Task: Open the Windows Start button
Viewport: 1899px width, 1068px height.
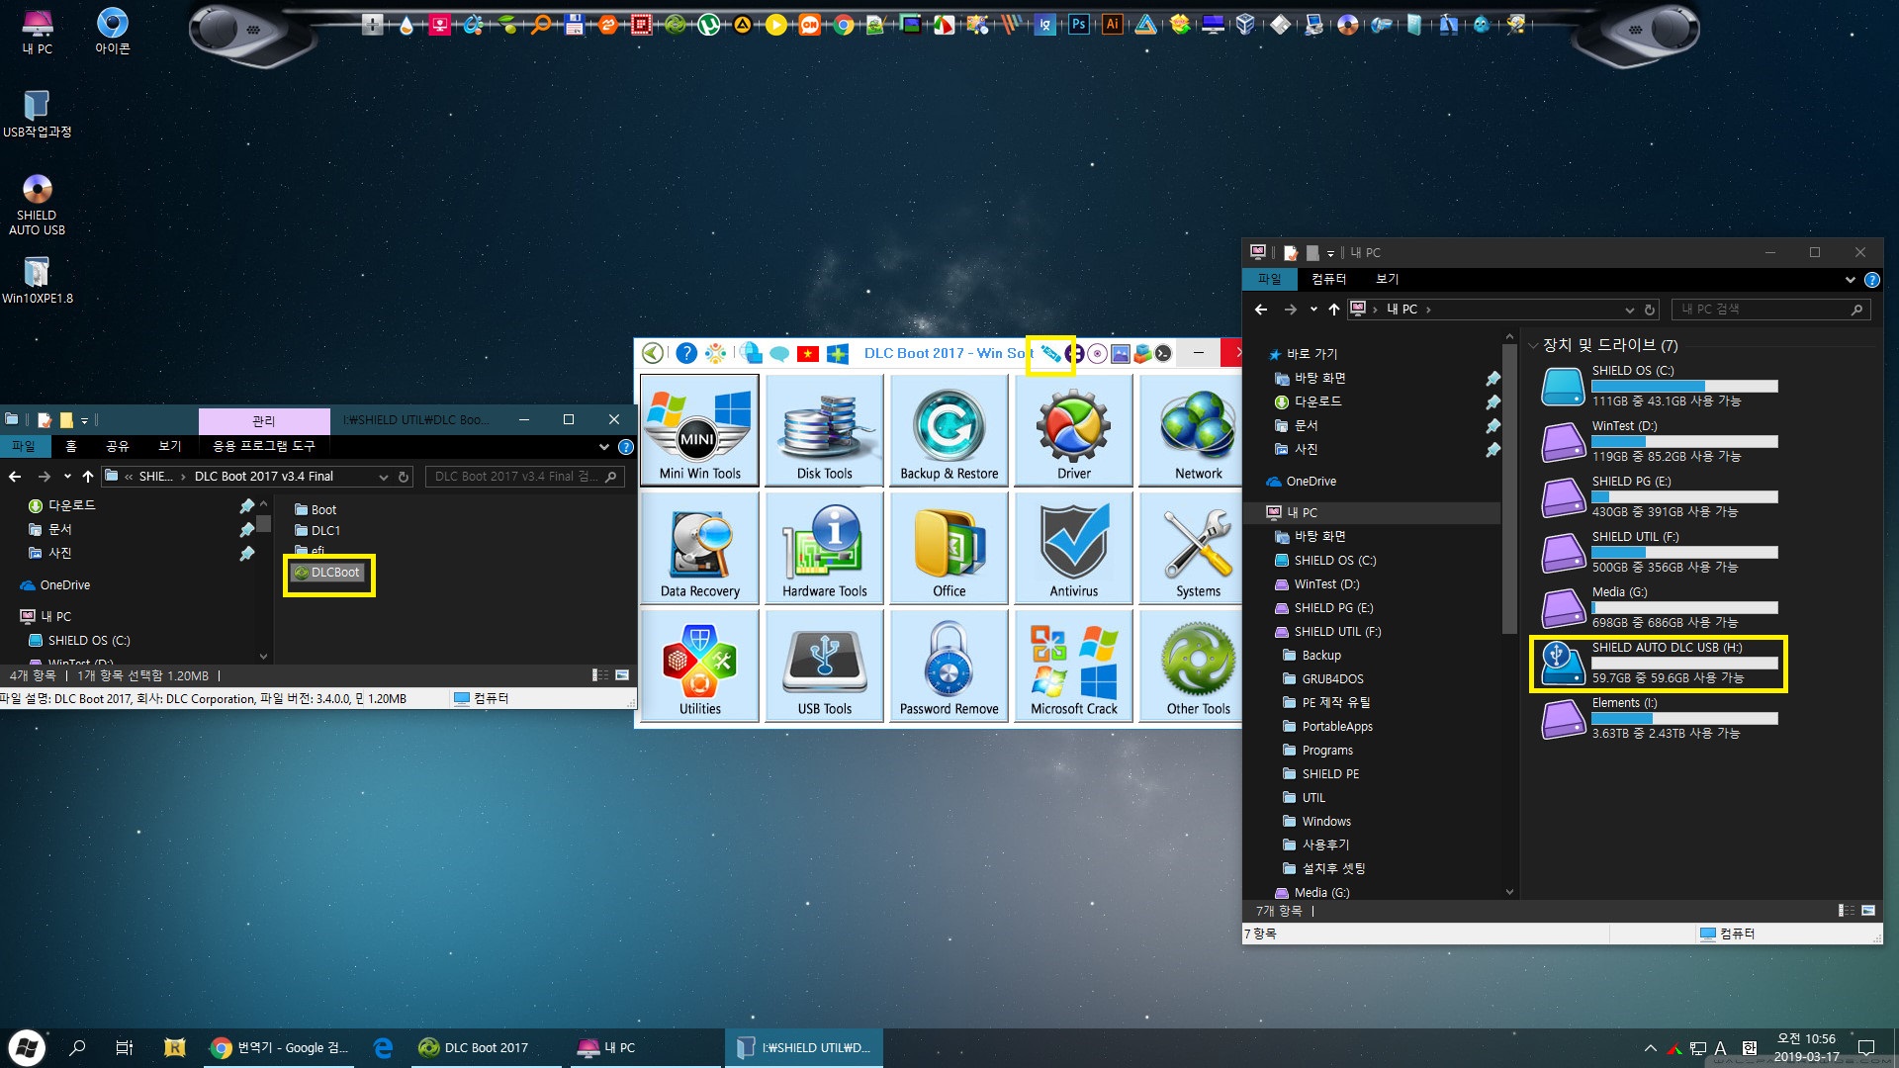Action: (x=27, y=1048)
